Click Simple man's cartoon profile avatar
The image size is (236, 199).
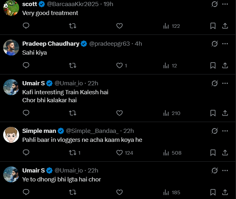click(x=11, y=134)
